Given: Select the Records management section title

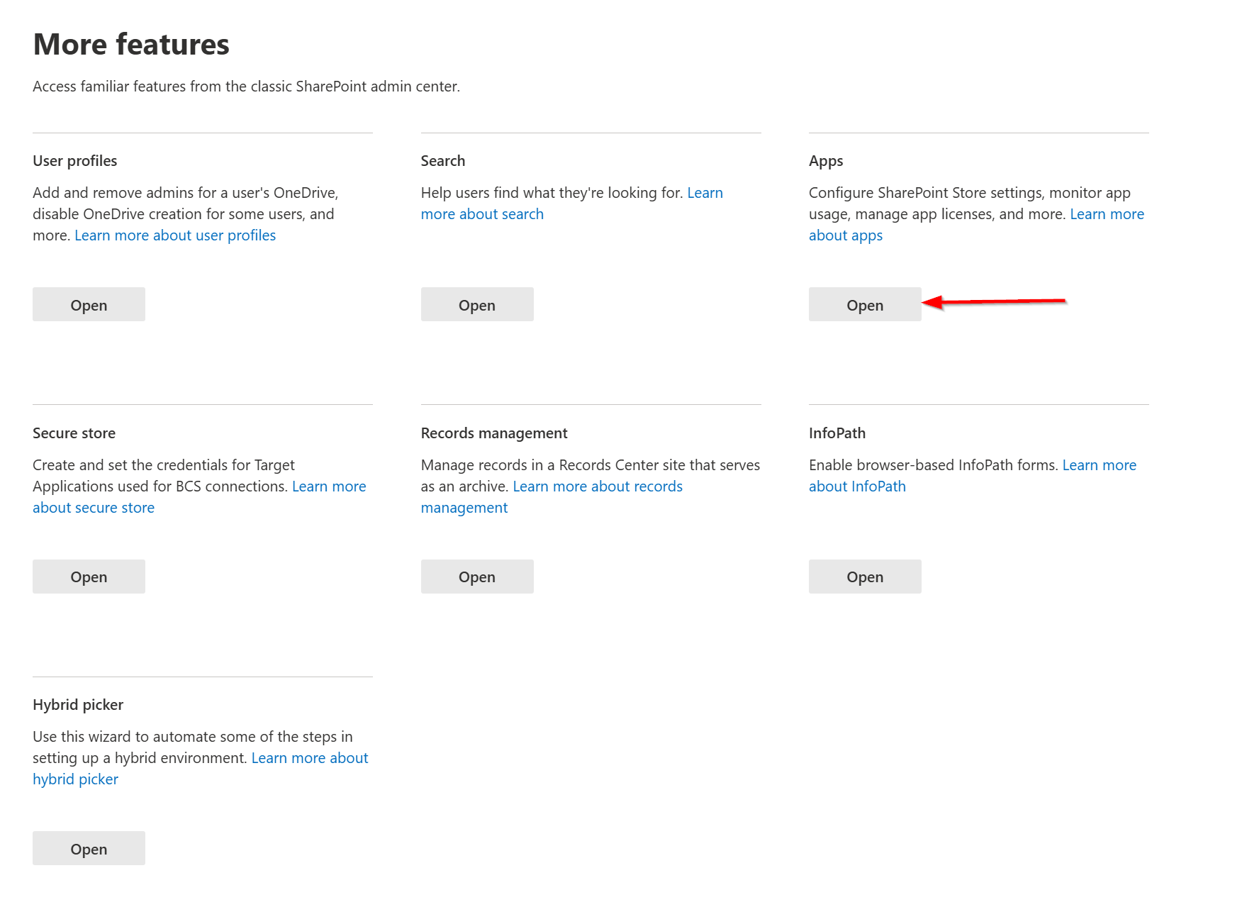Looking at the screenshot, I should 494,433.
